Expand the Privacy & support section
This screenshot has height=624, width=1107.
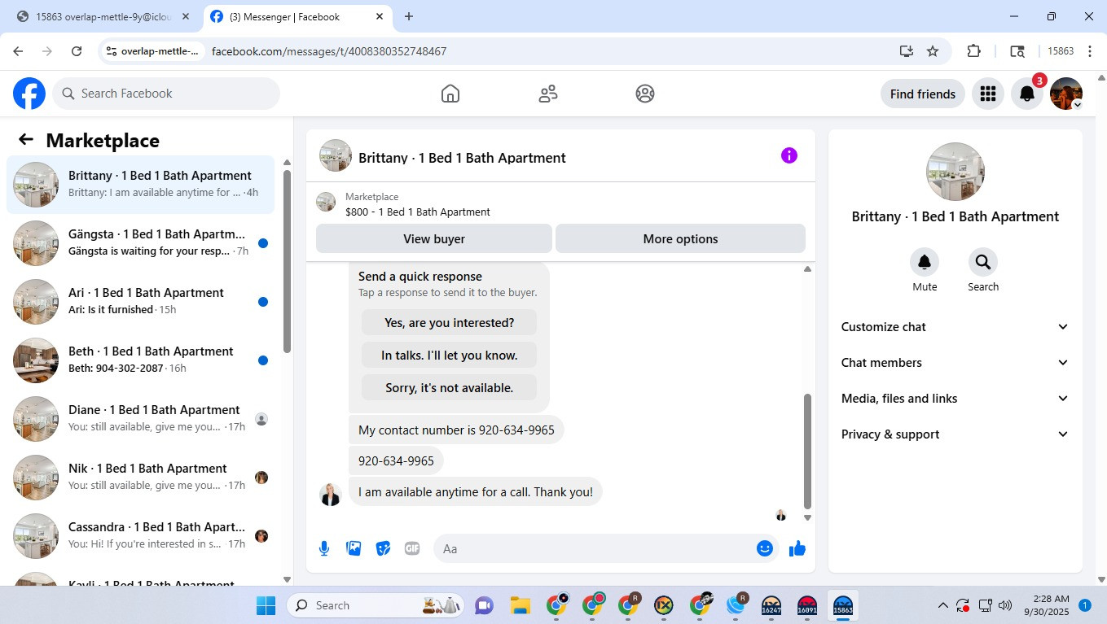[955, 434]
